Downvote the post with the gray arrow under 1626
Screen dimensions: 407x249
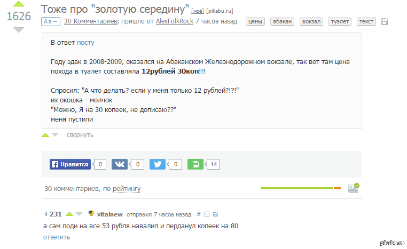coord(19,29)
